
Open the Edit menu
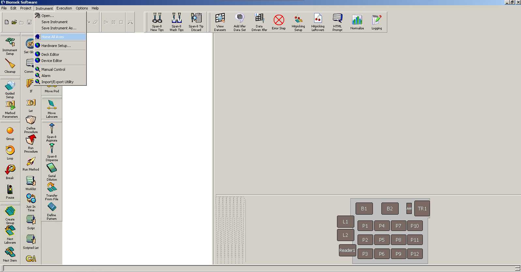(x=13, y=8)
